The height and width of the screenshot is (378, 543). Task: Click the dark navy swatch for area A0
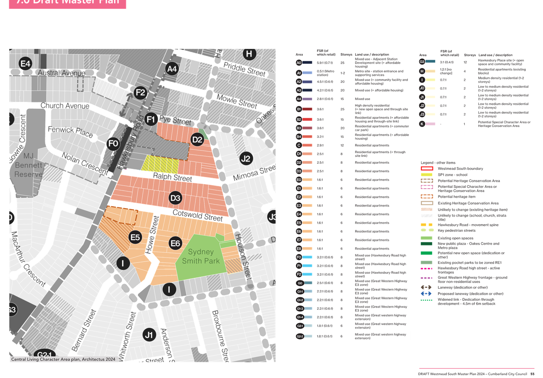coord(307,63)
